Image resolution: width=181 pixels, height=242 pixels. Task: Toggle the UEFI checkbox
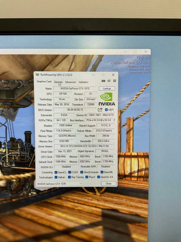(106, 110)
